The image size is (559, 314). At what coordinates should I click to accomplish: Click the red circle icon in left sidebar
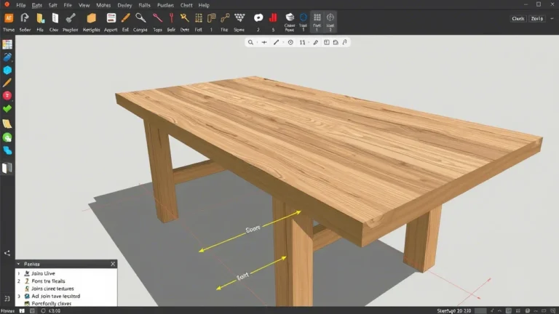(7, 95)
